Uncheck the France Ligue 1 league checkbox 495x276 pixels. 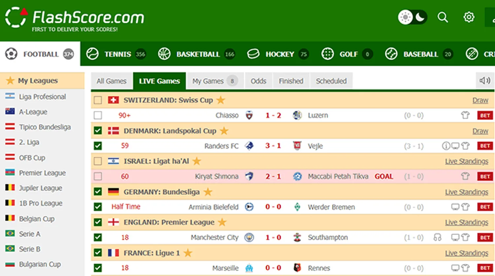click(x=98, y=253)
